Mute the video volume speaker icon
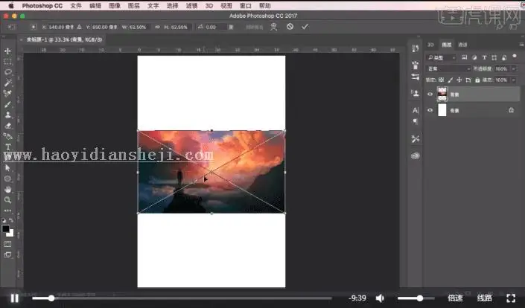This screenshot has height=308, width=525. (380, 298)
